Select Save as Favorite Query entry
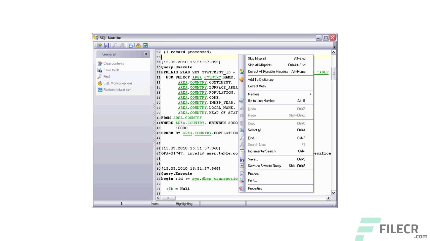Screen dimensions: 430x241 (x=276, y=166)
